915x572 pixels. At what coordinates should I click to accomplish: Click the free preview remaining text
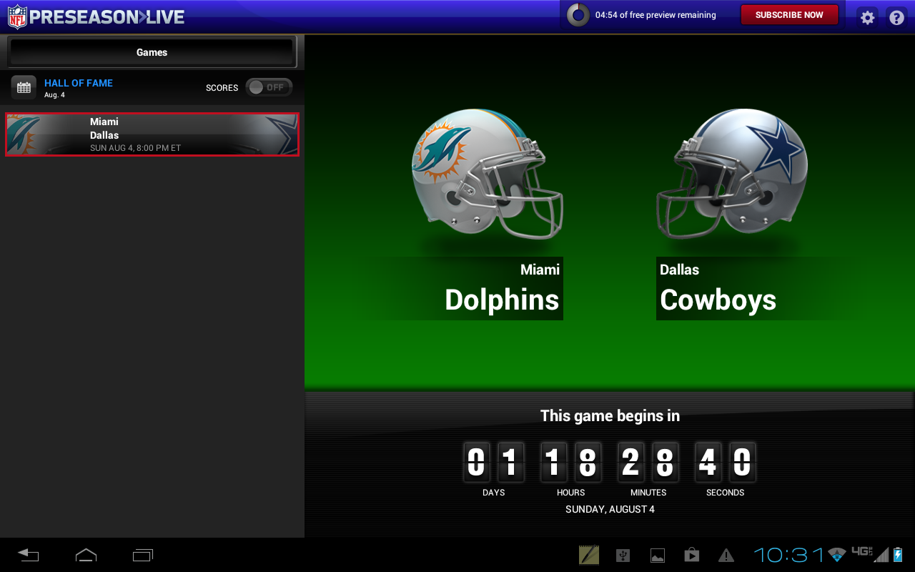tap(656, 15)
